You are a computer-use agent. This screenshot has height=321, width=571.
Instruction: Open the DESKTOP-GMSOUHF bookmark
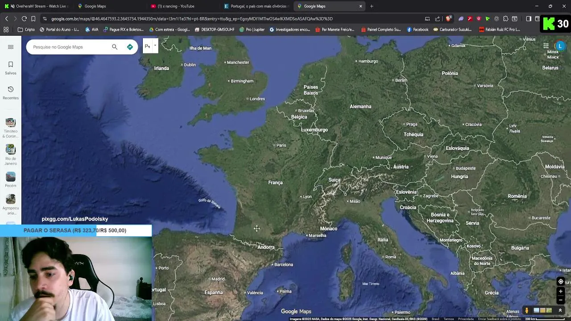tap(215, 29)
